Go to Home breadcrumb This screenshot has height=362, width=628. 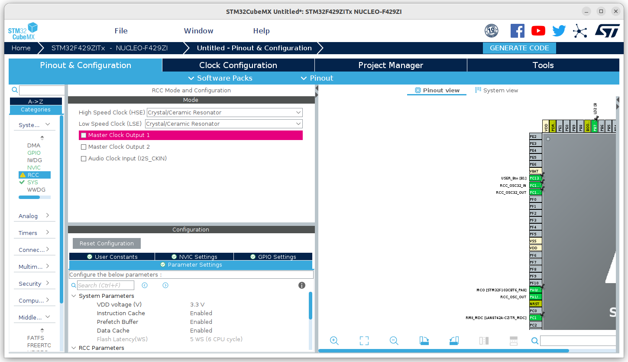(21, 48)
